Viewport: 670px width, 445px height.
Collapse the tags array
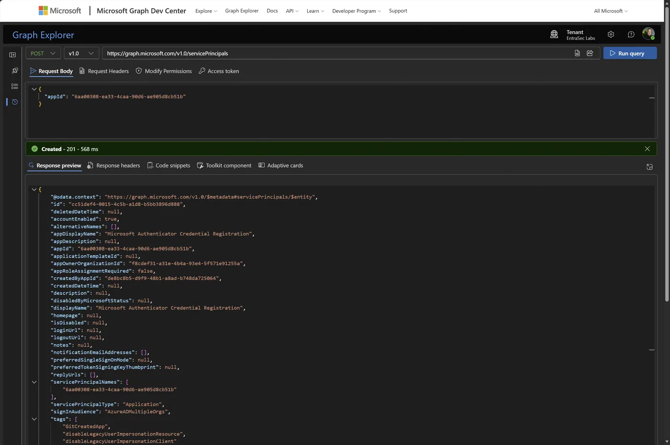[x=34, y=419]
